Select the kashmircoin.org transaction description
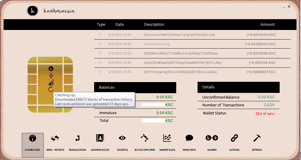Screen dimensions: 301x160 [157, 44]
